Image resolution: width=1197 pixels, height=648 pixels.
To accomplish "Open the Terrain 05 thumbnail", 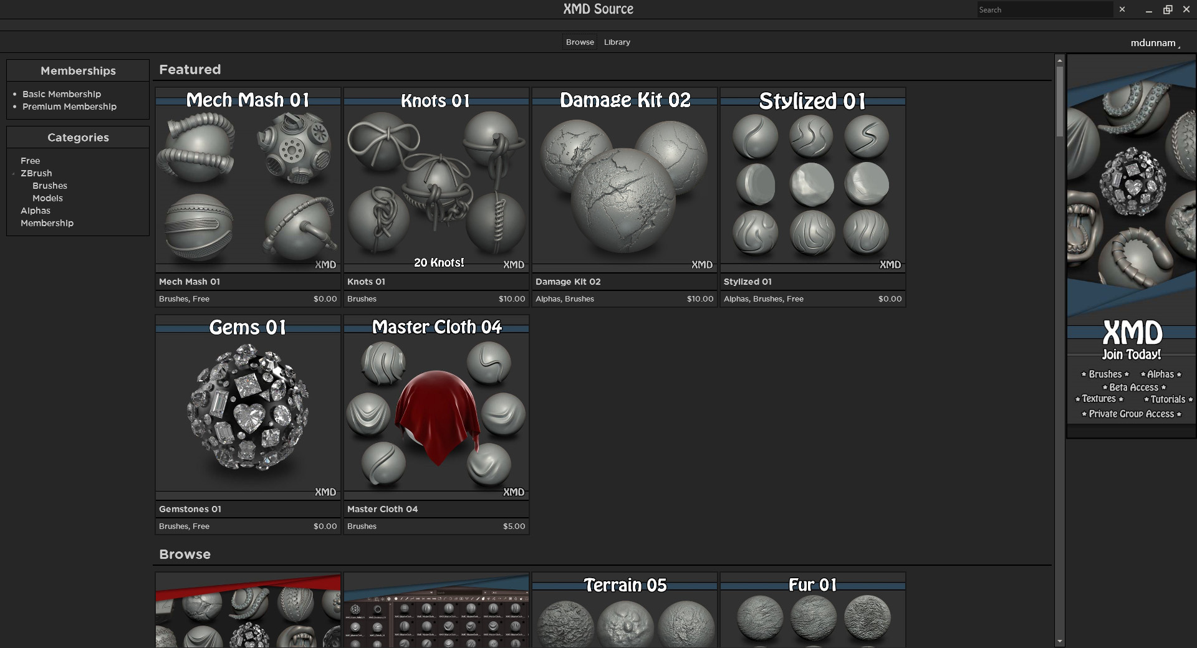I will [x=625, y=610].
